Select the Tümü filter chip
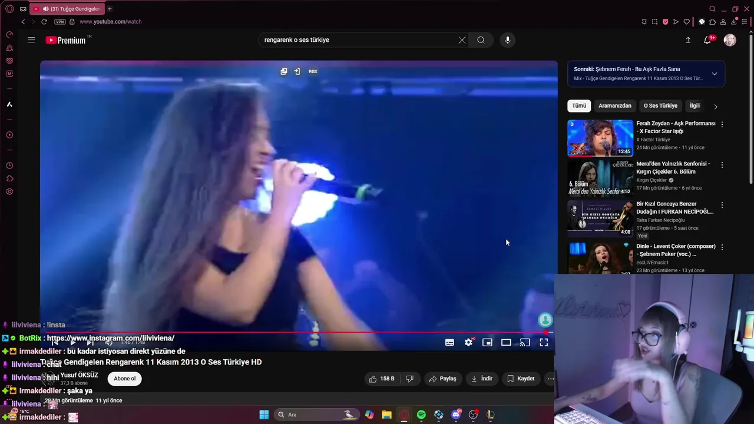This screenshot has width=754, height=424. coord(579,106)
